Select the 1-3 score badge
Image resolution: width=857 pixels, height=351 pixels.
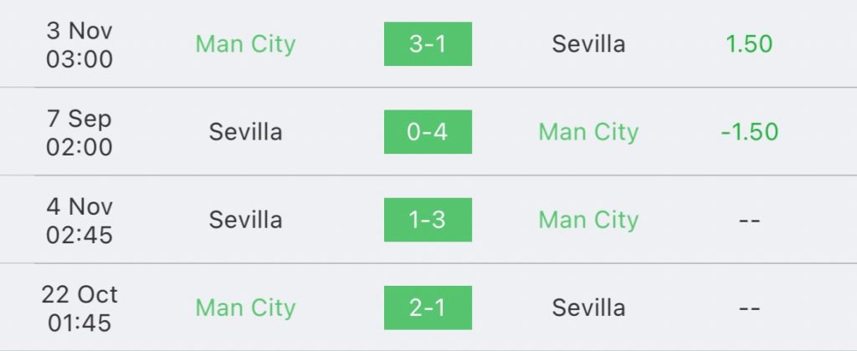click(x=428, y=220)
